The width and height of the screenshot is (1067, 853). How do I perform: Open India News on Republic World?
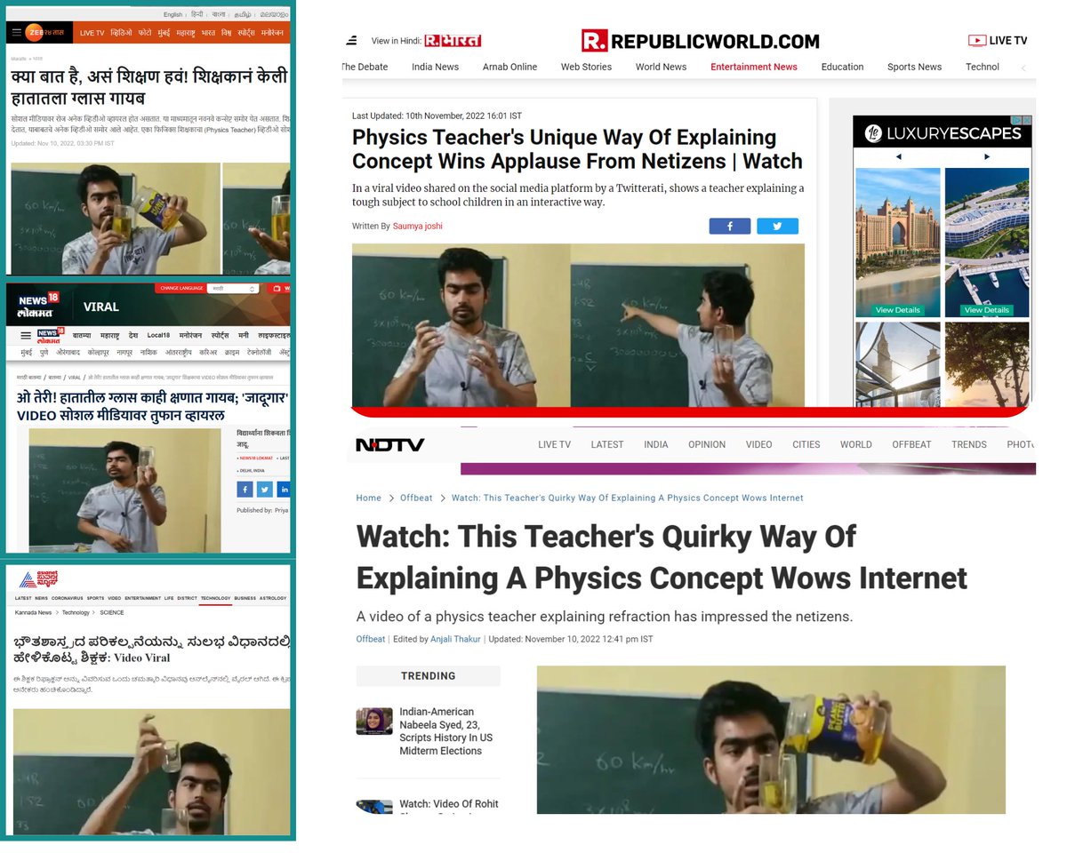435,67
